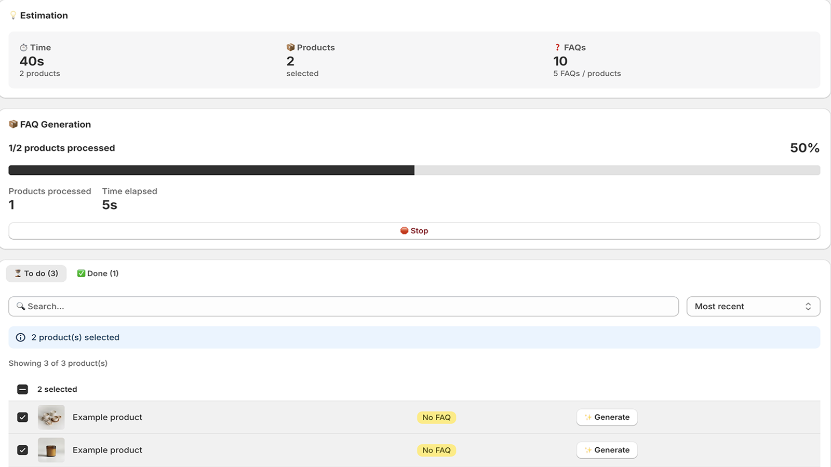Select the To do (3) tab
This screenshot has width=831, height=467.
coord(36,273)
